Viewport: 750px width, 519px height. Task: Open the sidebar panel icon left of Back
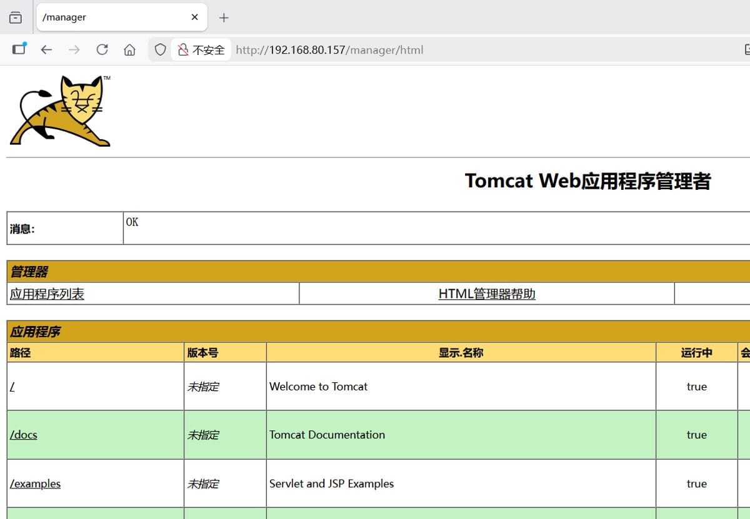[x=19, y=49]
